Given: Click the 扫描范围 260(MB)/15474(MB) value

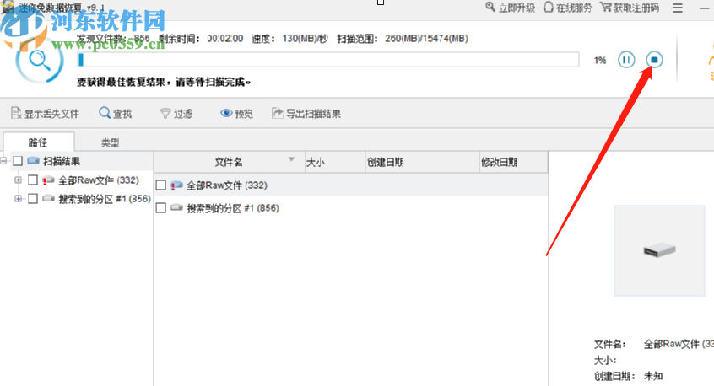Looking at the screenshot, I should (x=426, y=39).
